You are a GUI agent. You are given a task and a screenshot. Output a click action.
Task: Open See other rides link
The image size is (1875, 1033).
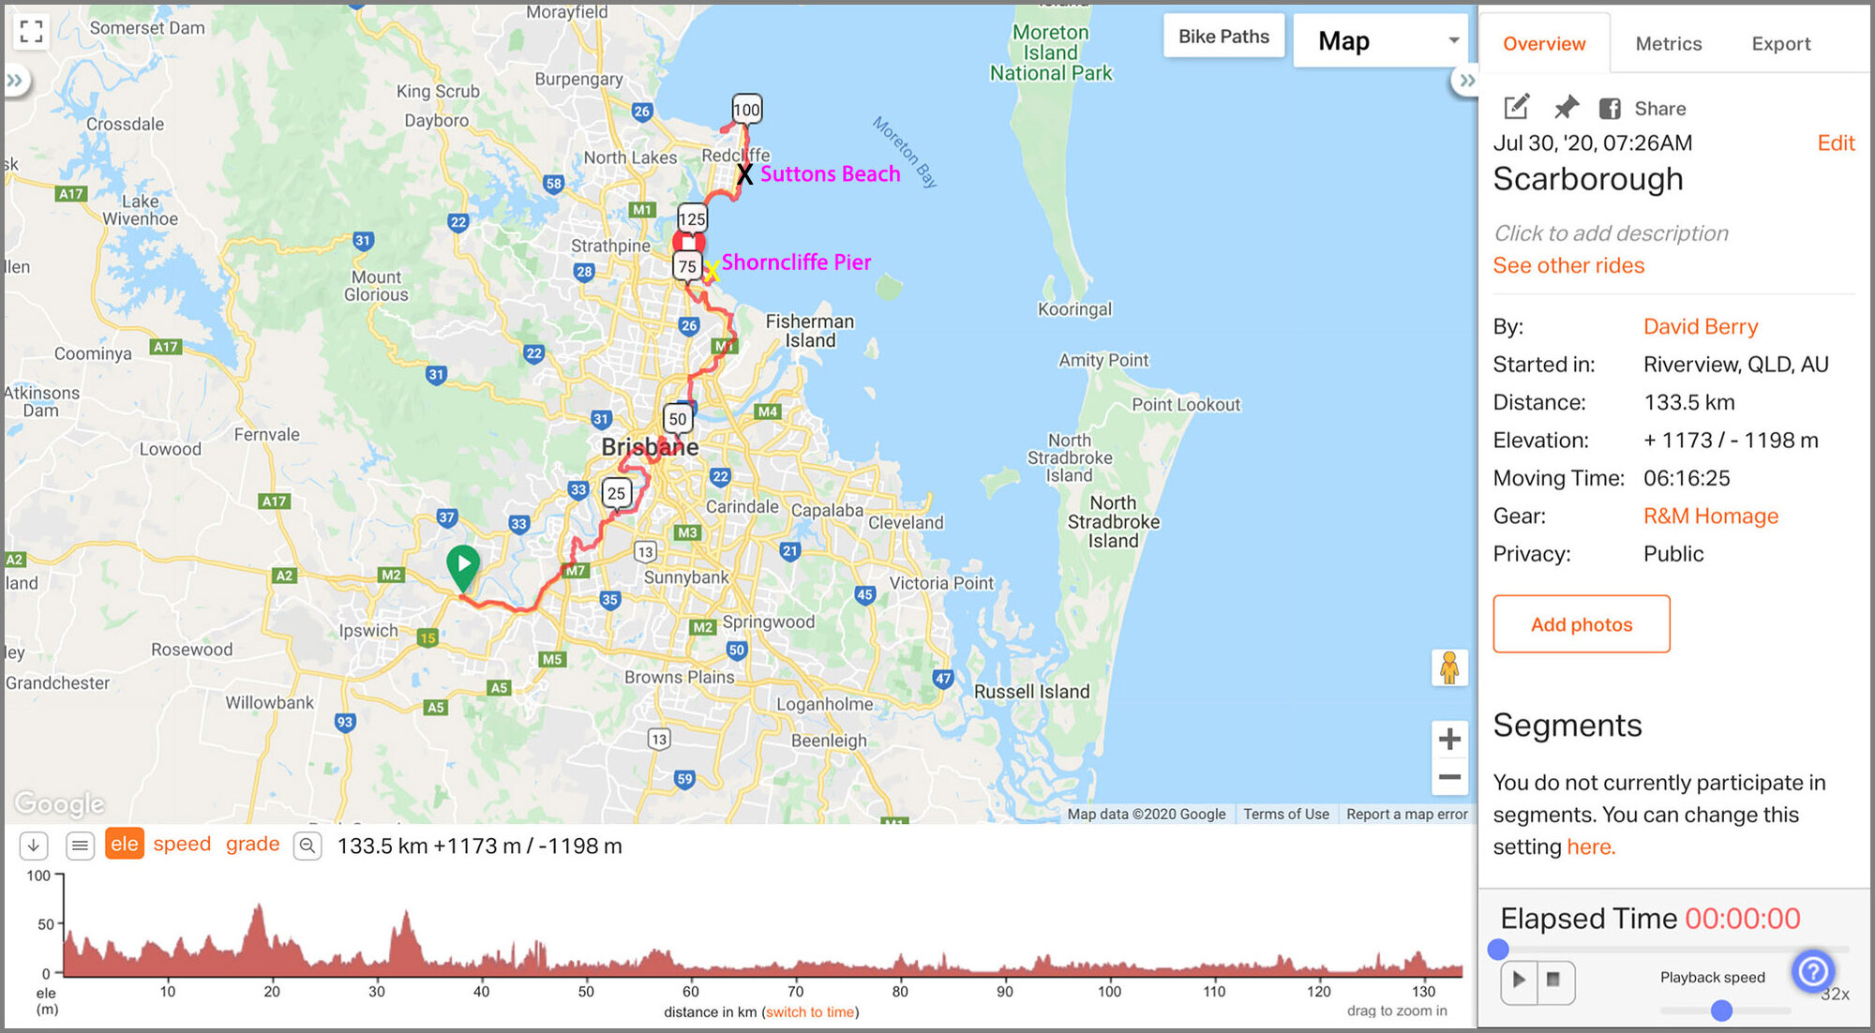pyautogui.click(x=1568, y=265)
